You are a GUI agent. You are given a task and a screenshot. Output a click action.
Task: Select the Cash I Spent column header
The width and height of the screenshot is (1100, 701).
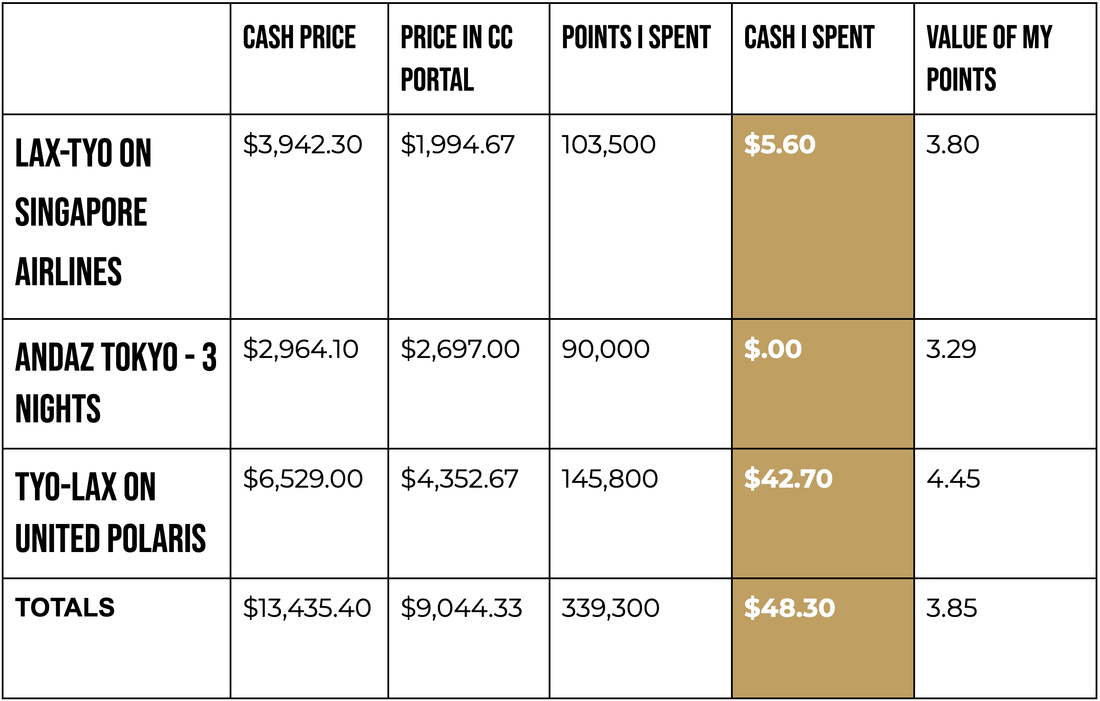tap(809, 37)
